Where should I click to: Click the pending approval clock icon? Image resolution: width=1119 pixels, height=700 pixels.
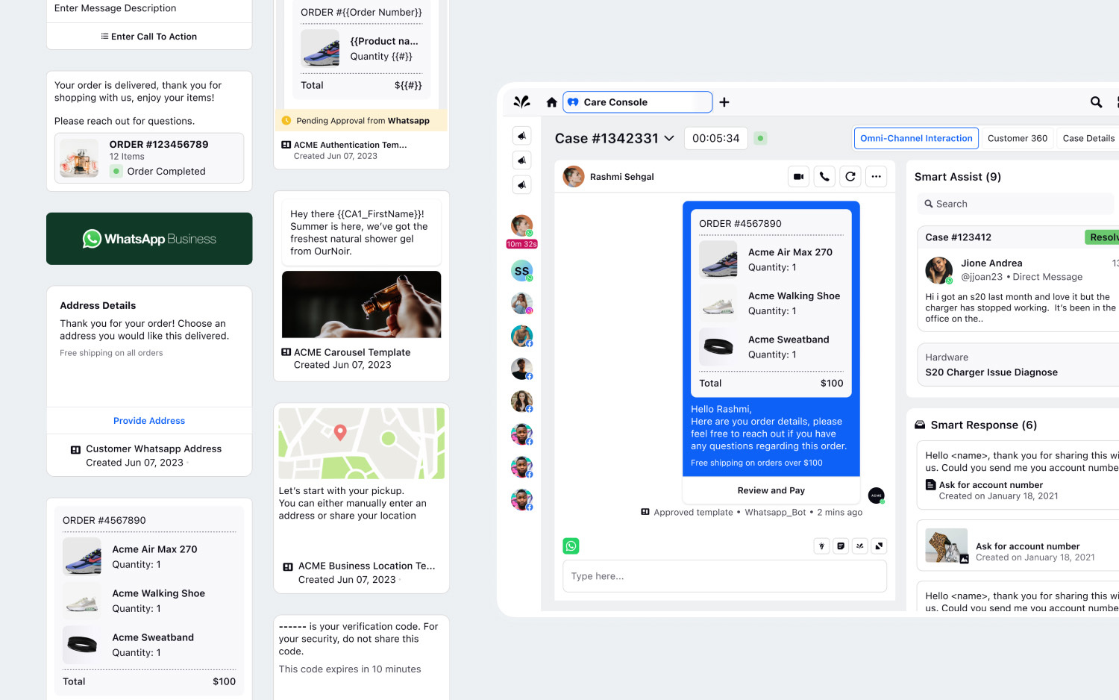point(286,121)
